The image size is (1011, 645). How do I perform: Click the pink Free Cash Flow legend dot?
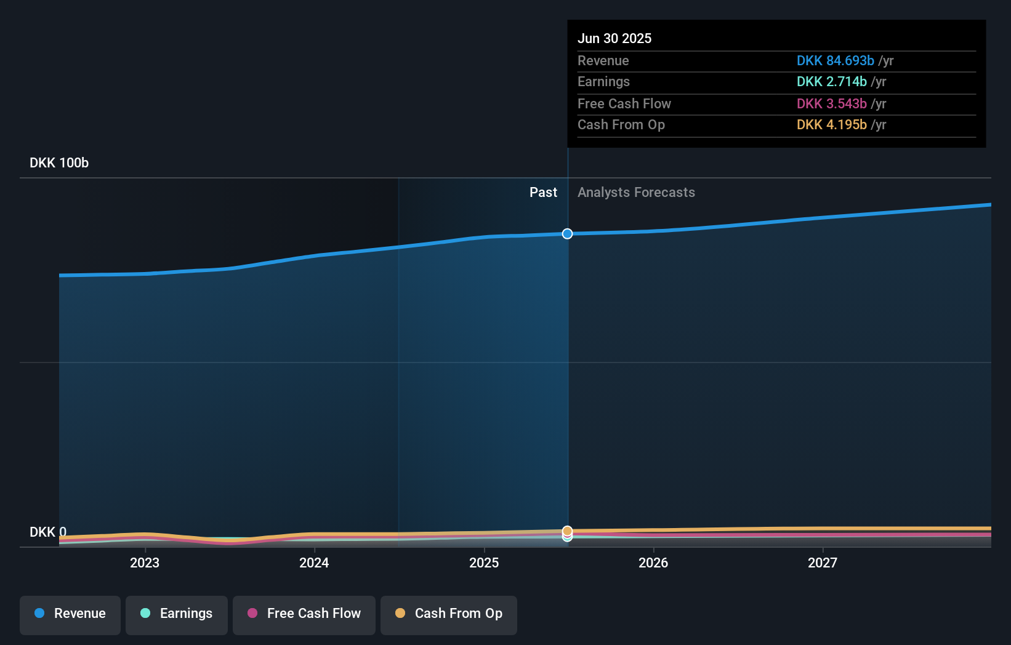(252, 614)
